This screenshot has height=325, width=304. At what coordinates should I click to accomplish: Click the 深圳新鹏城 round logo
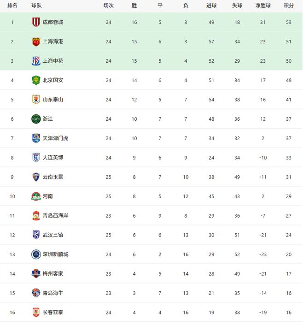pos(36,254)
